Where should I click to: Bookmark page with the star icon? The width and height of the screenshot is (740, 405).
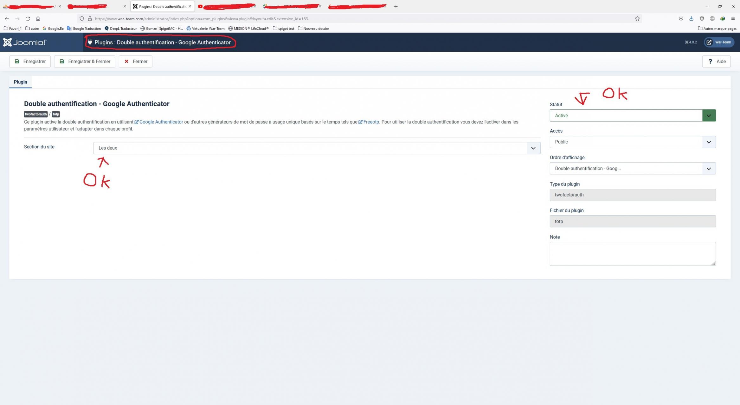tap(637, 19)
